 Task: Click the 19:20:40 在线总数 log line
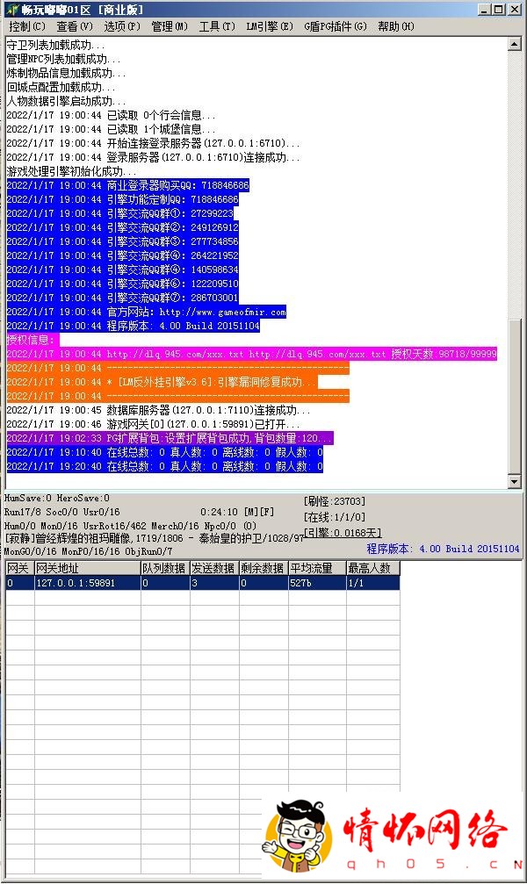pyautogui.click(x=165, y=466)
